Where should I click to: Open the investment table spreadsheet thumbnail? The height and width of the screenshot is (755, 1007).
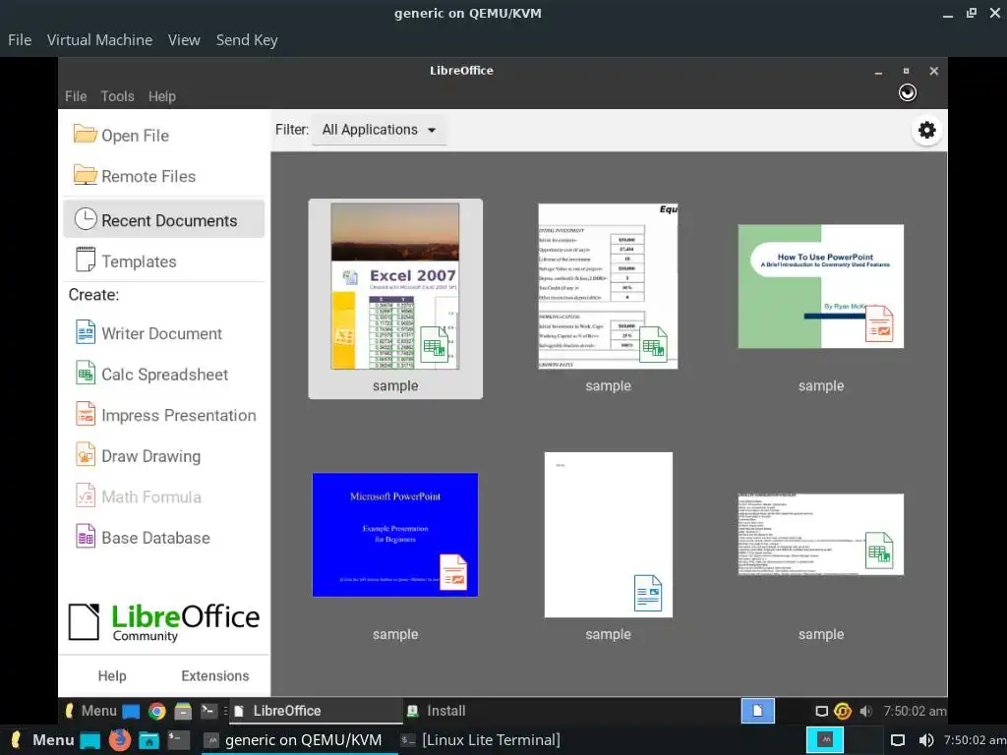608,286
